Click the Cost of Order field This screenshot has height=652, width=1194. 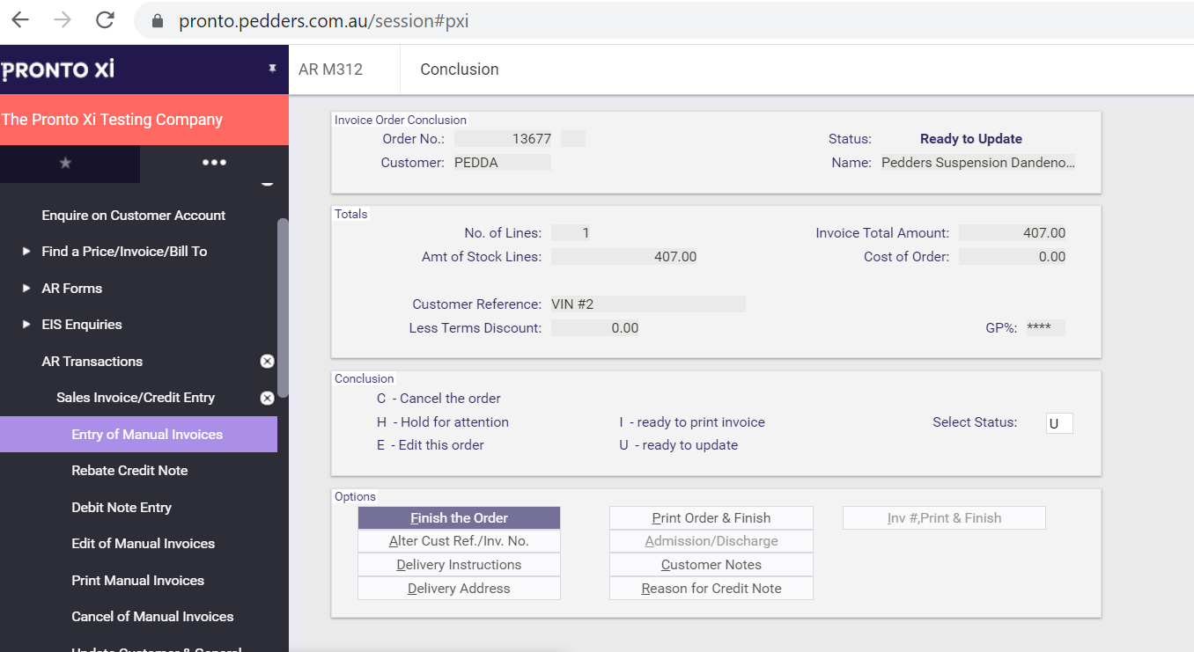(1013, 257)
